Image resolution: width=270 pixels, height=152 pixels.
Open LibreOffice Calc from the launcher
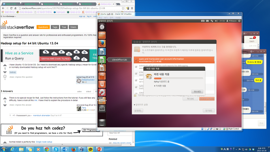(x=102, y=60)
